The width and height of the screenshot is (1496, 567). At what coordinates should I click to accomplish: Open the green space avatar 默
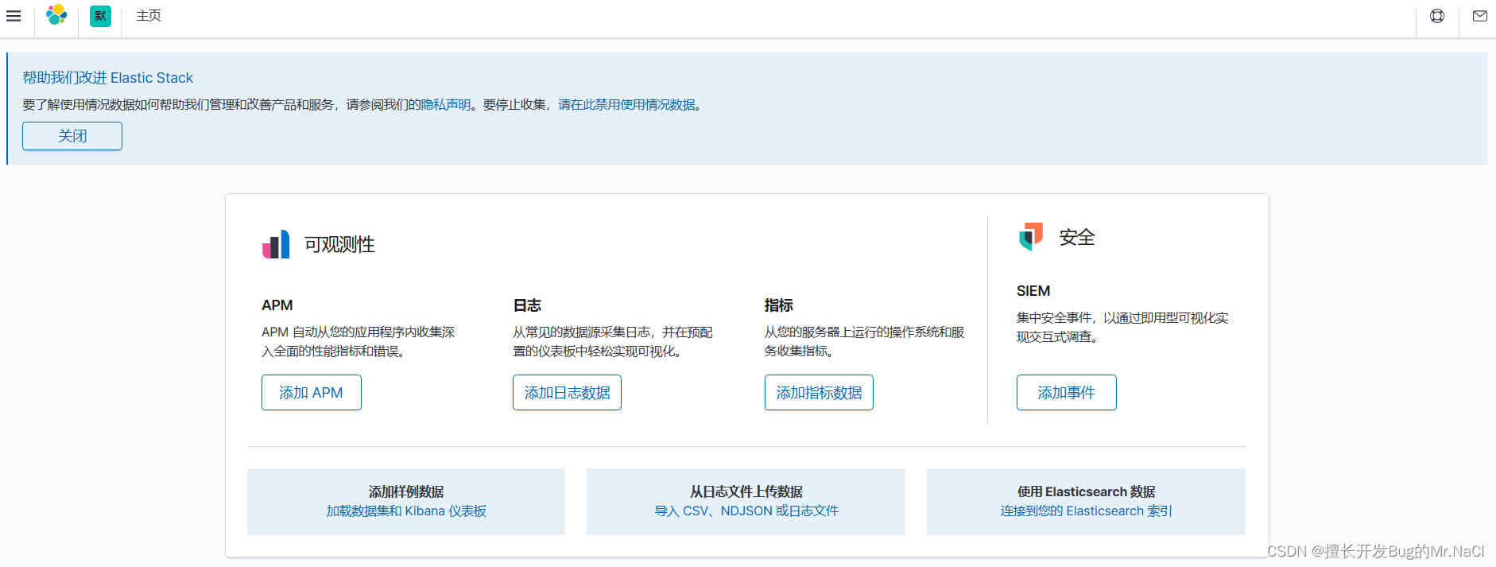pos(100,16)
